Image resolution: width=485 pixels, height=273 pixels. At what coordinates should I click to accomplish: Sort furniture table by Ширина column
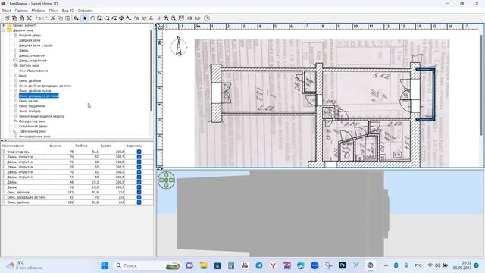(x=61, y=146)
